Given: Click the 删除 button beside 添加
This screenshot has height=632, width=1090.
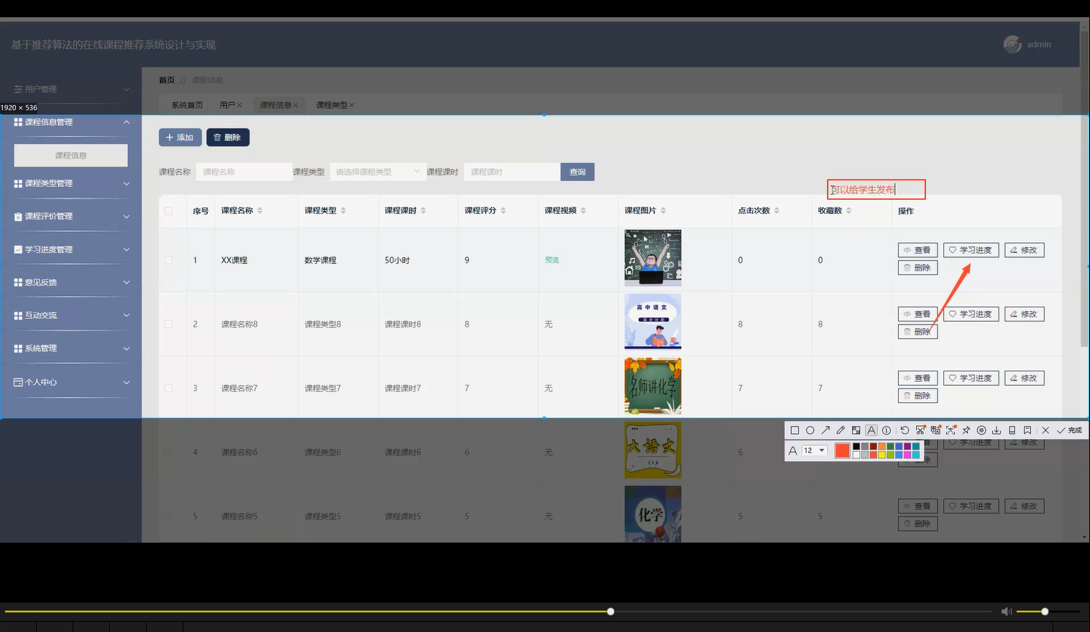Looking at the screenshot, I should click(227, 137).
